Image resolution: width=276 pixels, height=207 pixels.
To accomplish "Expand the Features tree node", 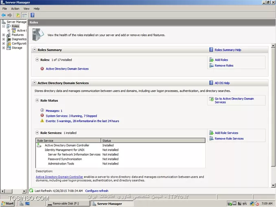I will tap(4, 35).
